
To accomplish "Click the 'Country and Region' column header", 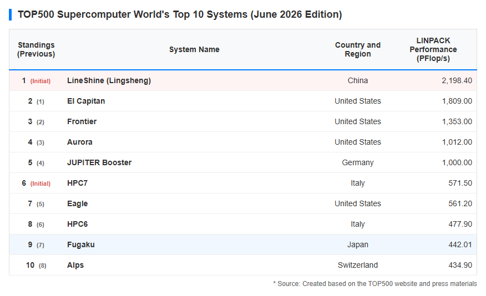I will (358, 49).
